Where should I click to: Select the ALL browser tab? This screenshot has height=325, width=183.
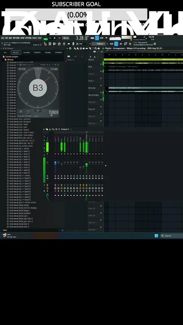(5, 52)
